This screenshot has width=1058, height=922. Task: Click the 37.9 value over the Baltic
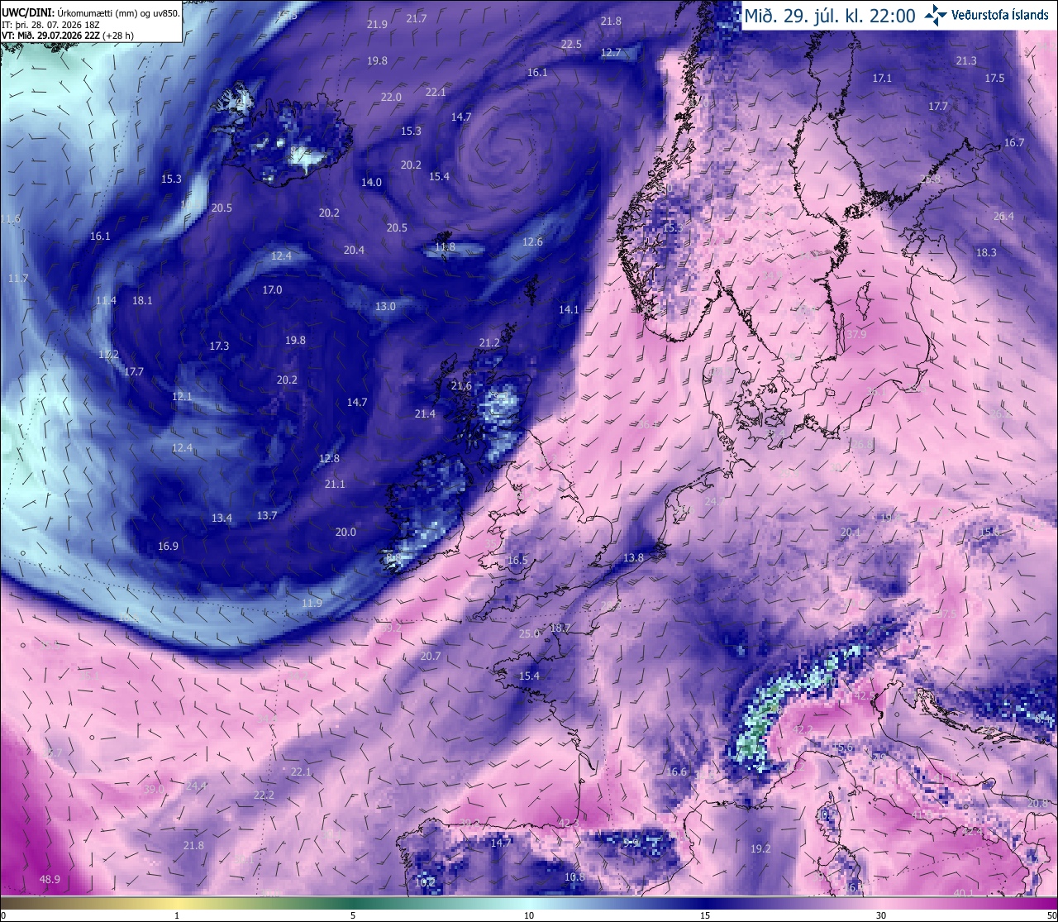pos(856,334)
